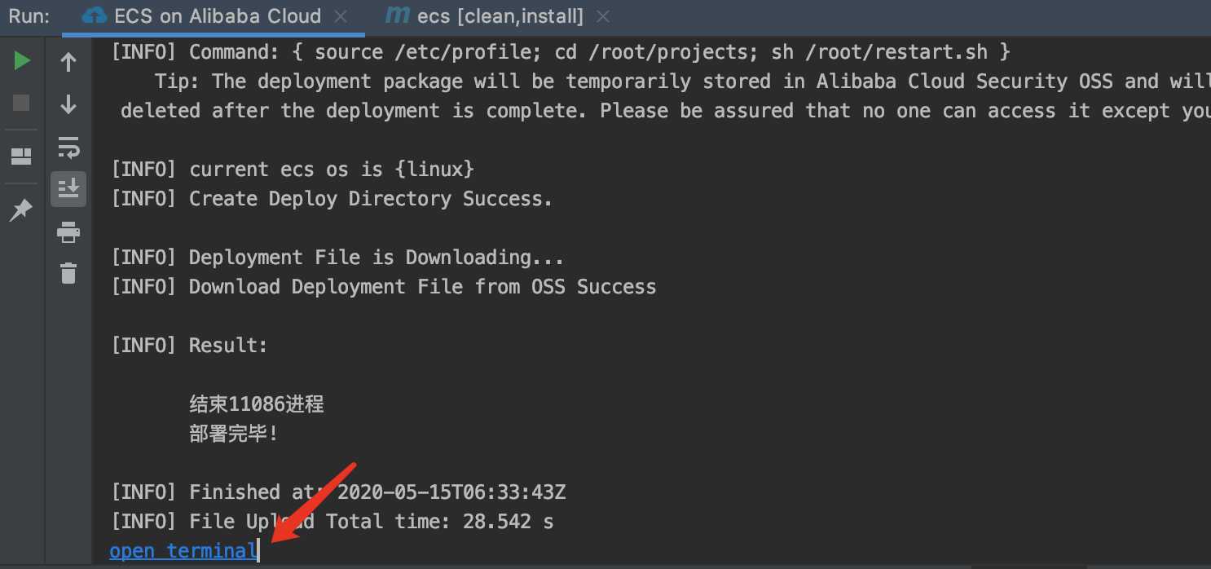Toggle soft-wrap for console output
This screenshot has width=1211, height=569.
coord(68,147)
